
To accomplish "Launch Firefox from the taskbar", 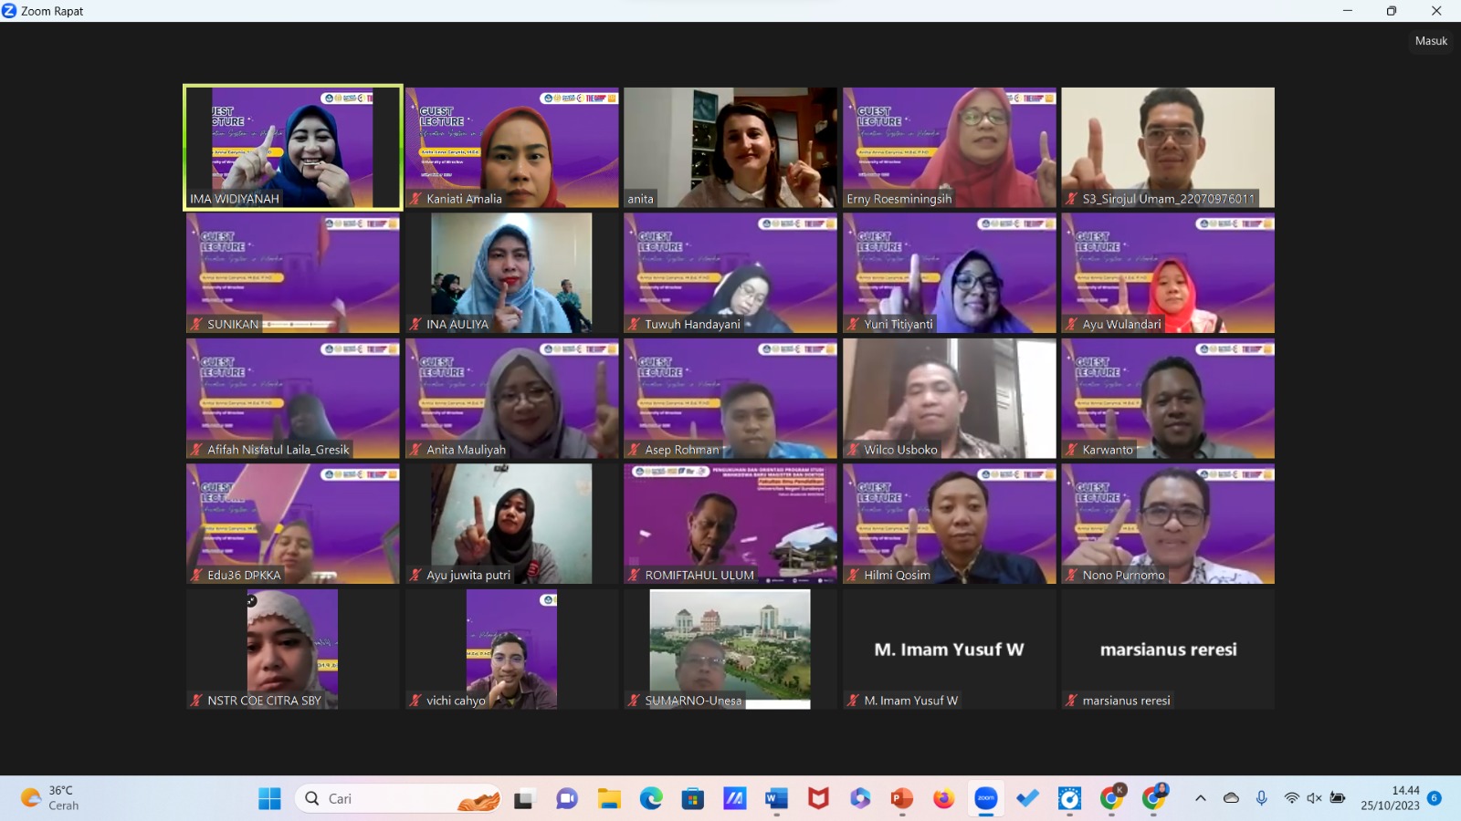I will click(943, 799).
